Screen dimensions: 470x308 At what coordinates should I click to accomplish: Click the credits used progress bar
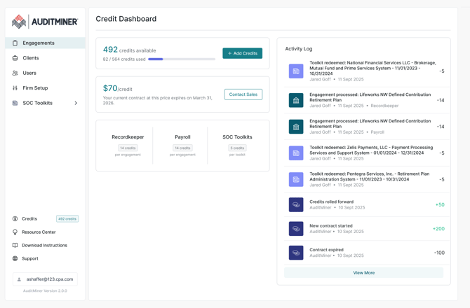pos(182,59)
